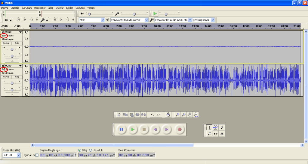The image size is (308, 164).
Task: Select the Uzunluk radio button
Action: [x=91, y=150]
